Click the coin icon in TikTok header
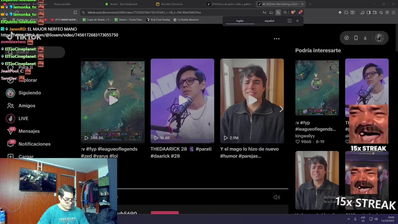Viewport: 398px width, 224px height. coord(346,38)
